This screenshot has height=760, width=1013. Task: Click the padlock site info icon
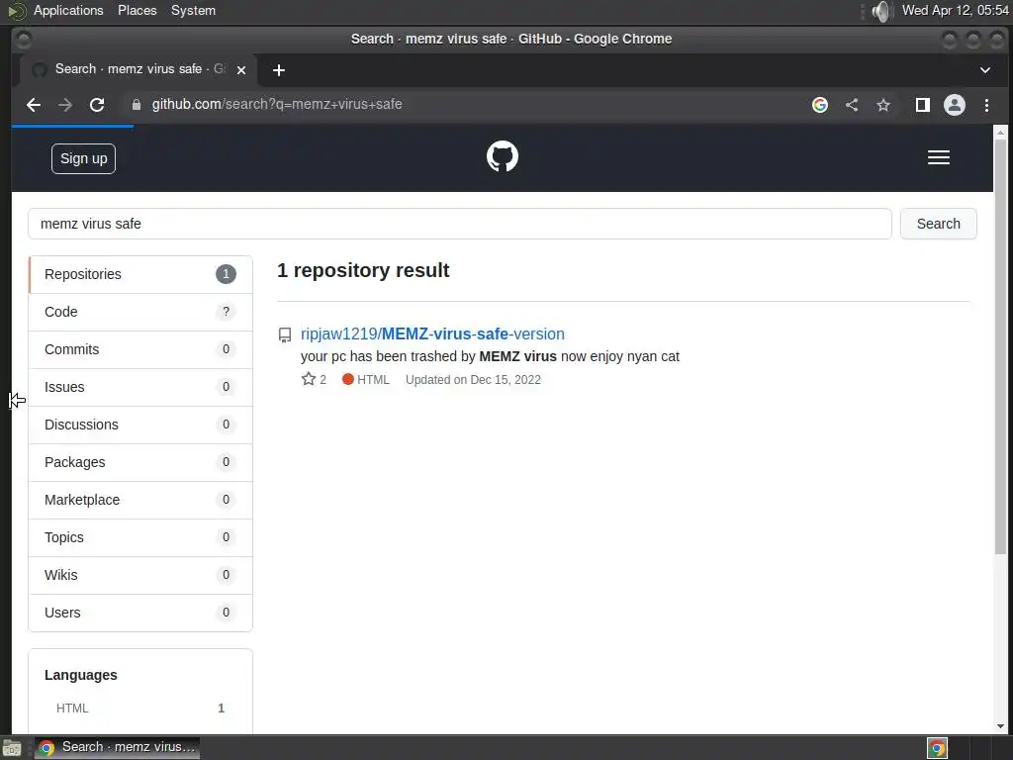(137, 105)
